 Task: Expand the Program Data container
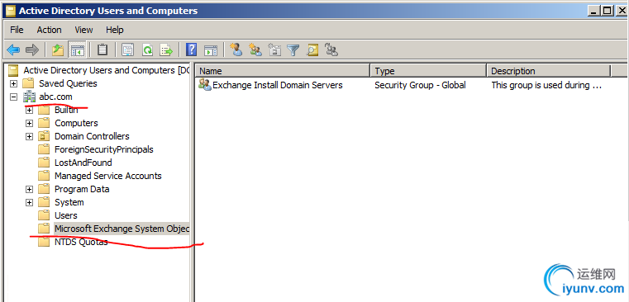tap(29, 190)
